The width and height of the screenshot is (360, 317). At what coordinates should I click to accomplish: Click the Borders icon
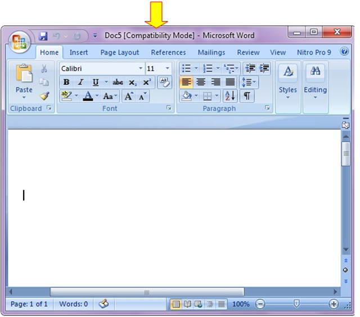pyautogui.click(x=208, y=96)
